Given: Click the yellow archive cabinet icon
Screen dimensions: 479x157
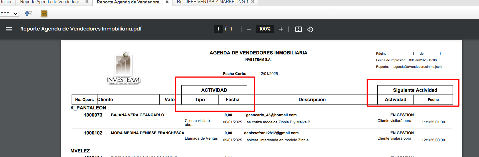Looking at the screenshot, I should tap(44, 14).
